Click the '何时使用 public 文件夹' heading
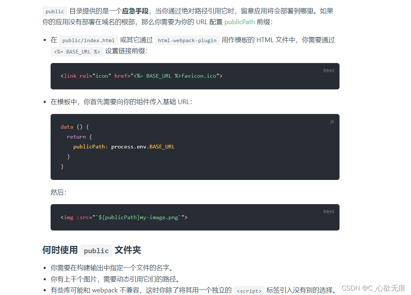Image resolution: width=411 pixels, height=295 pixels. pyautogui.click(x=91, y=250)
